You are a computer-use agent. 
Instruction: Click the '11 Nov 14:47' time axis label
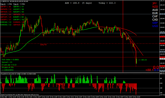click(120, 97)
